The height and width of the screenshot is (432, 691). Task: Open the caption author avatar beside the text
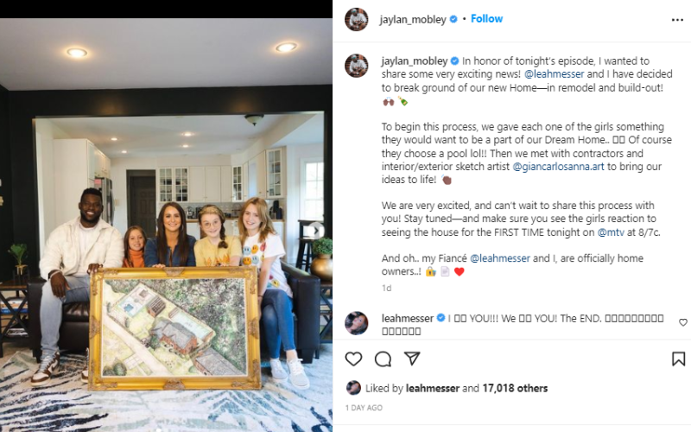pos(357,66)
